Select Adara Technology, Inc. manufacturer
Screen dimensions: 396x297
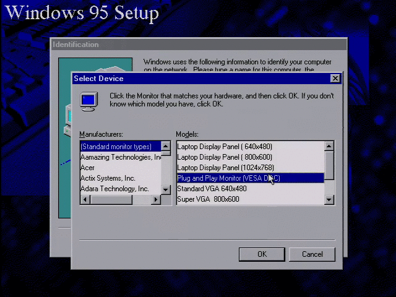pyautogui.click(x=121, y=189)
